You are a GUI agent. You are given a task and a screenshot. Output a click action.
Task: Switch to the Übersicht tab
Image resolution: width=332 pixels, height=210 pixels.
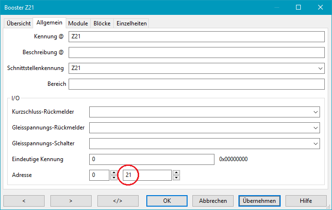[19, 23]
